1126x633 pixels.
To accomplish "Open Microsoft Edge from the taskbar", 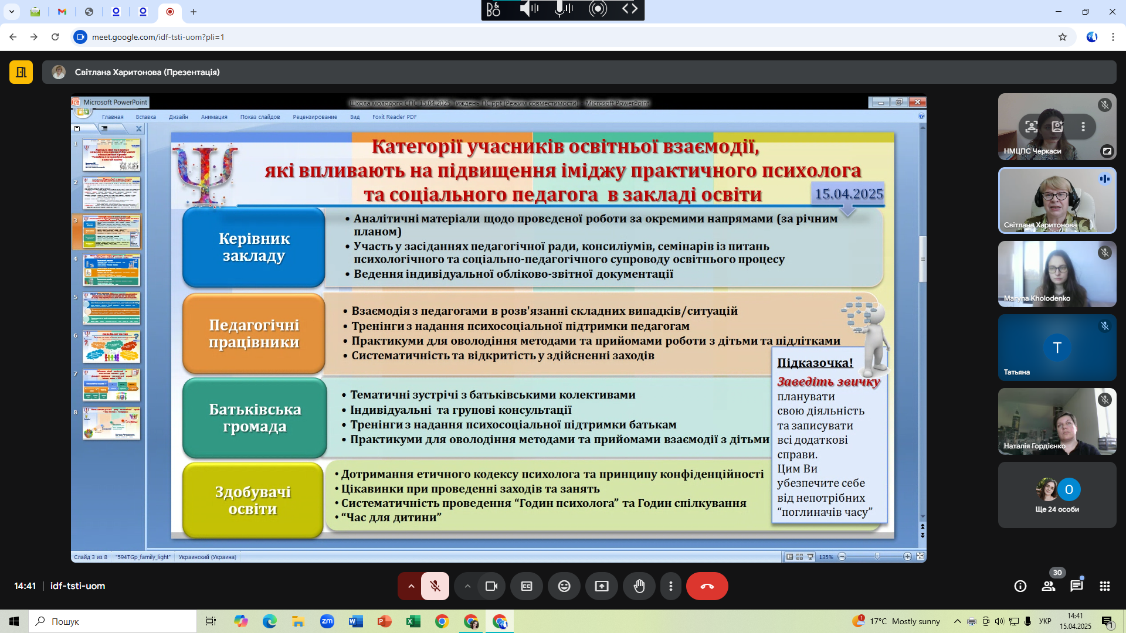I will click(x=269, y=621).
